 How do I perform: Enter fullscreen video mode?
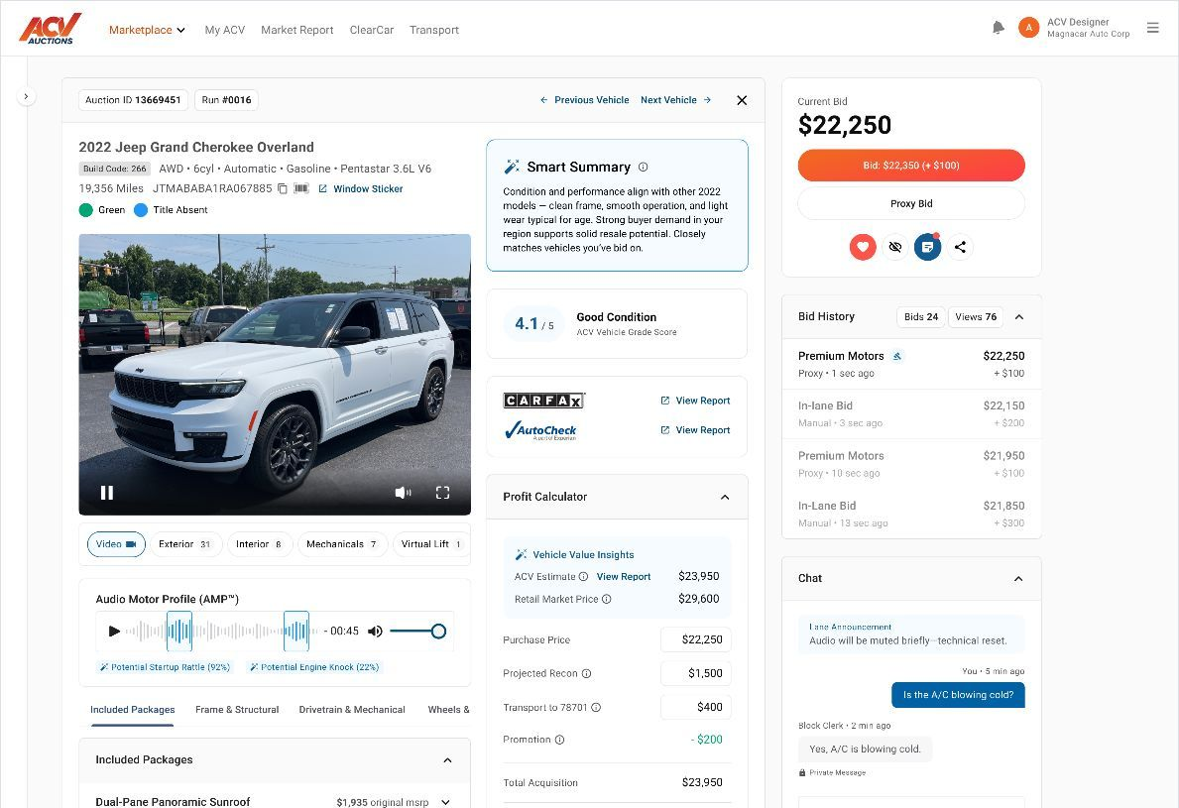(443, 493)
